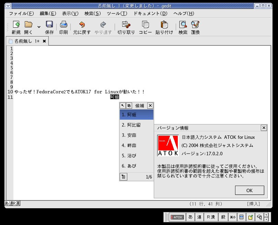Open the 編集(E) menu
Image resolution: width=278 pixels, height=225 pixels.
coord(48,13)
